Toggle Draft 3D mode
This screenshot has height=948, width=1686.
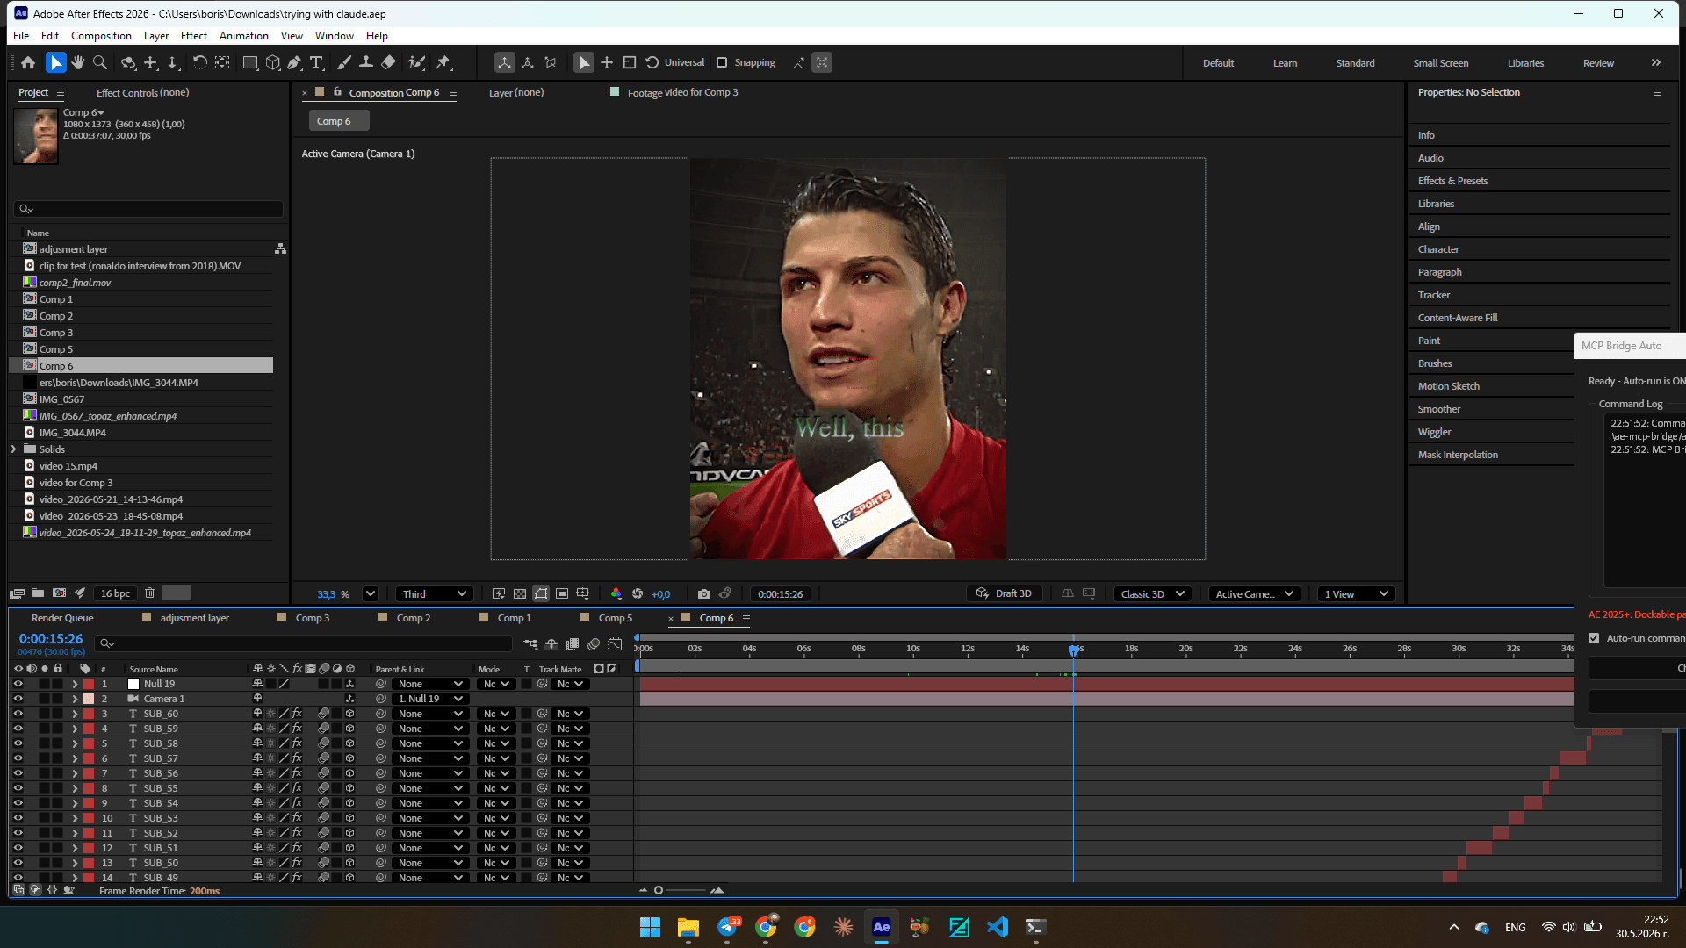point(1004,594)
